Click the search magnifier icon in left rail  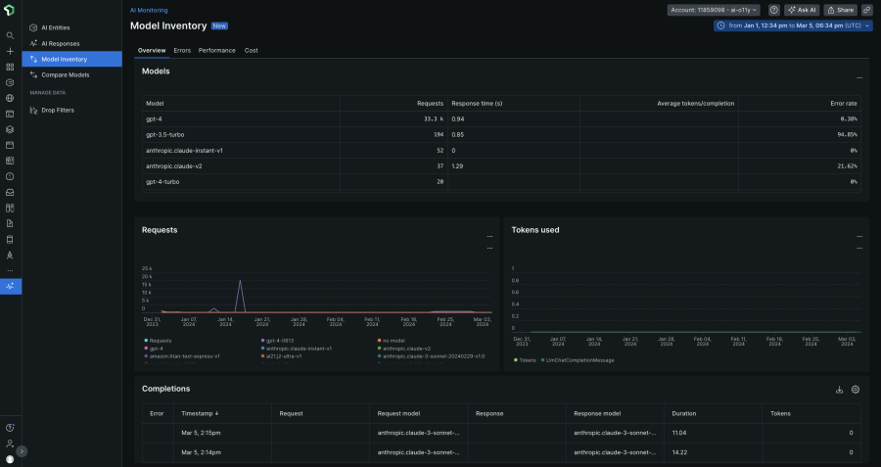pos(10,35)
